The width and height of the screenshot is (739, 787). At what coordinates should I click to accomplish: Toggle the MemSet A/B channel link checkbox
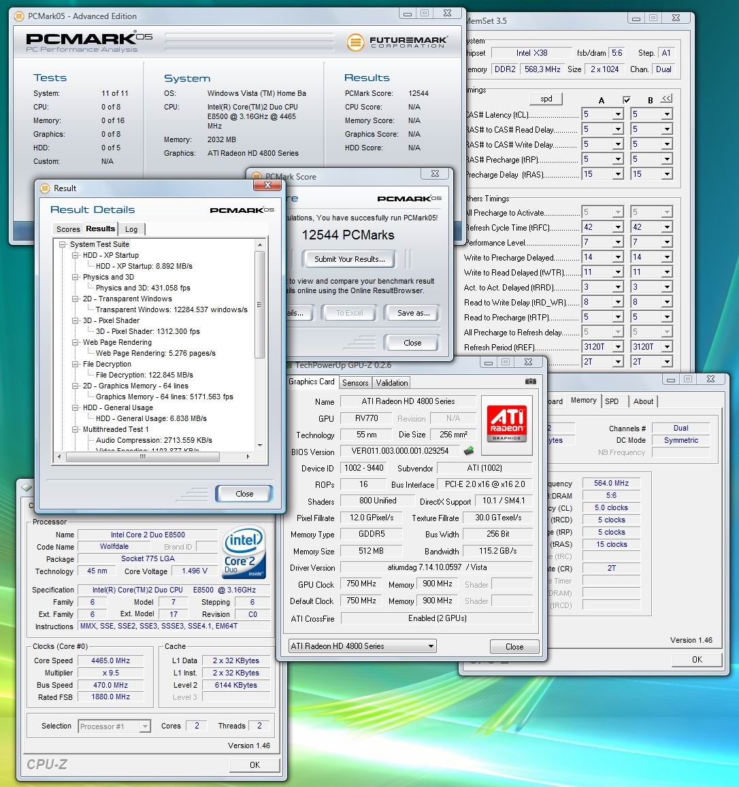pos(626,99)
